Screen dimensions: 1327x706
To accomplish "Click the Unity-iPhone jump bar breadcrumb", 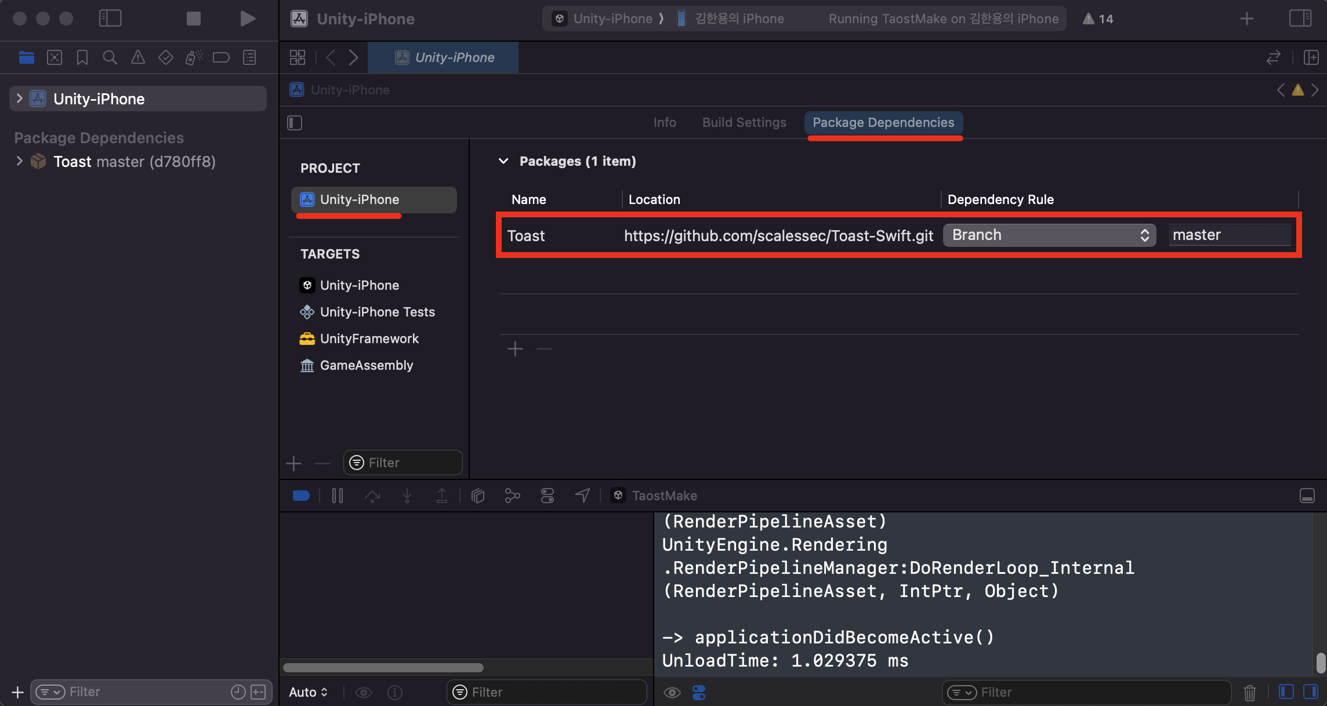I will point(340,90).
